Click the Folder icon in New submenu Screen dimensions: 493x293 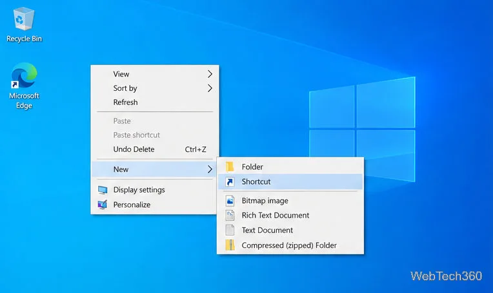point(230,167)
